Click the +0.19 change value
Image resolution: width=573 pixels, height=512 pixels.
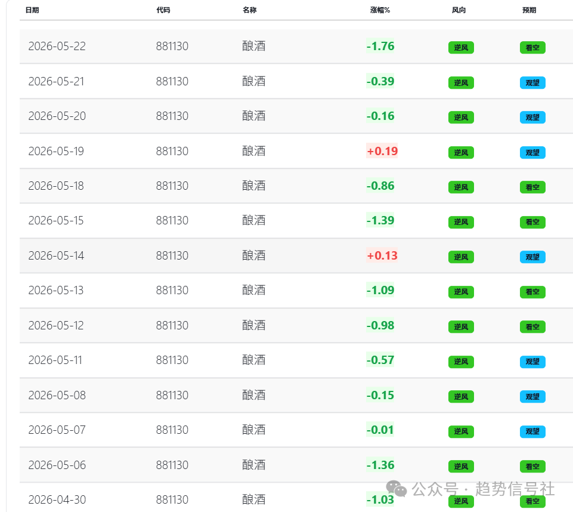(382, 151)
